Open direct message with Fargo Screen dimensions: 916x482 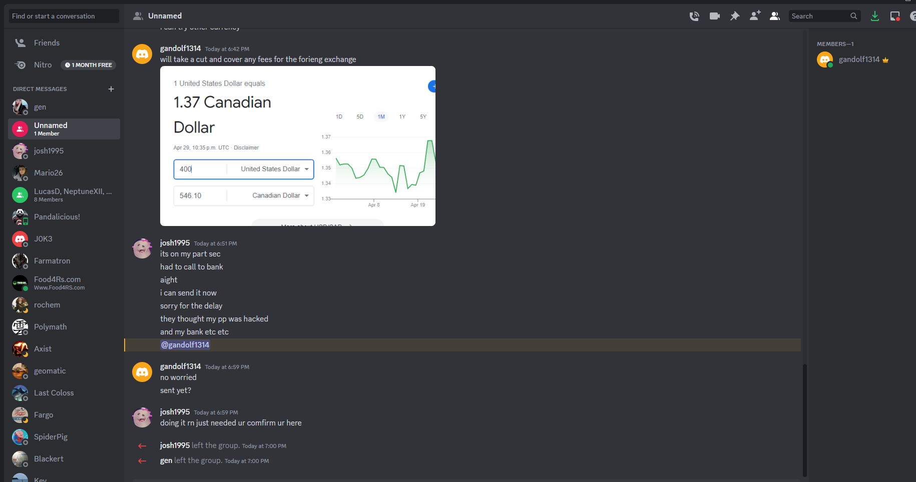pyautogui.click(x=64, y=415)
